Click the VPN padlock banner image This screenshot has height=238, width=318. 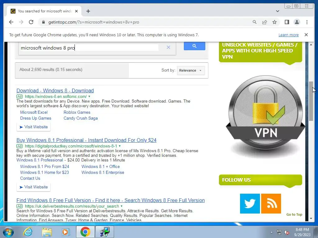tap(265, 117)
